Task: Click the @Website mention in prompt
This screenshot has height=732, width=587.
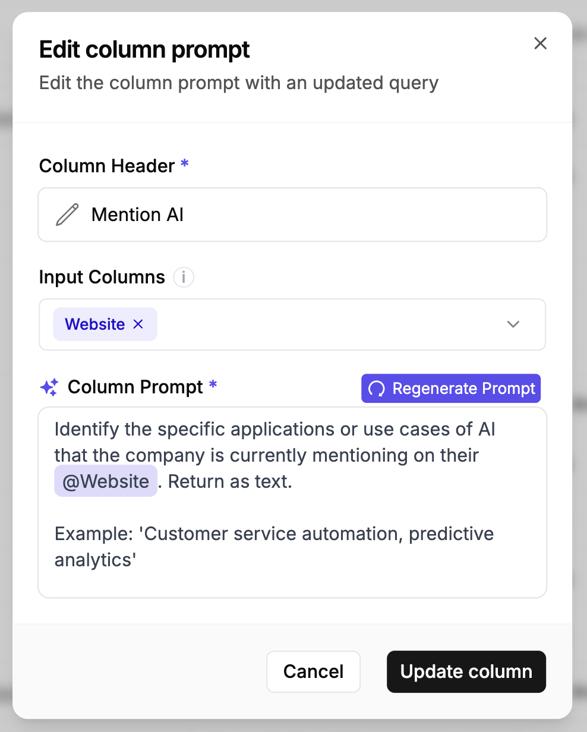Action: pos(106,481)
